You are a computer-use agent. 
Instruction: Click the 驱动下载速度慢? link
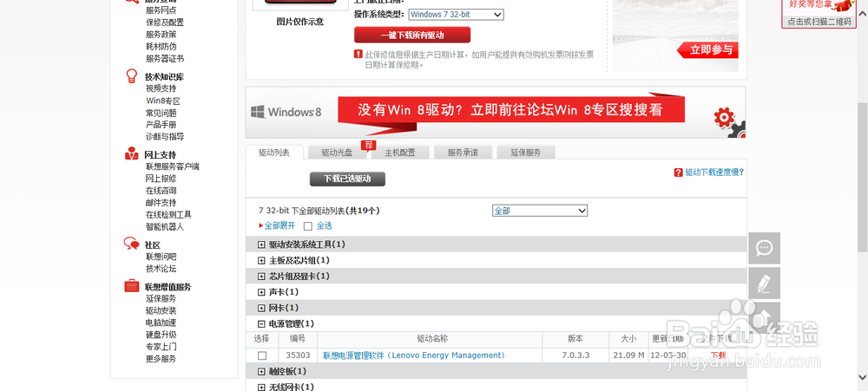coord(714,173)
